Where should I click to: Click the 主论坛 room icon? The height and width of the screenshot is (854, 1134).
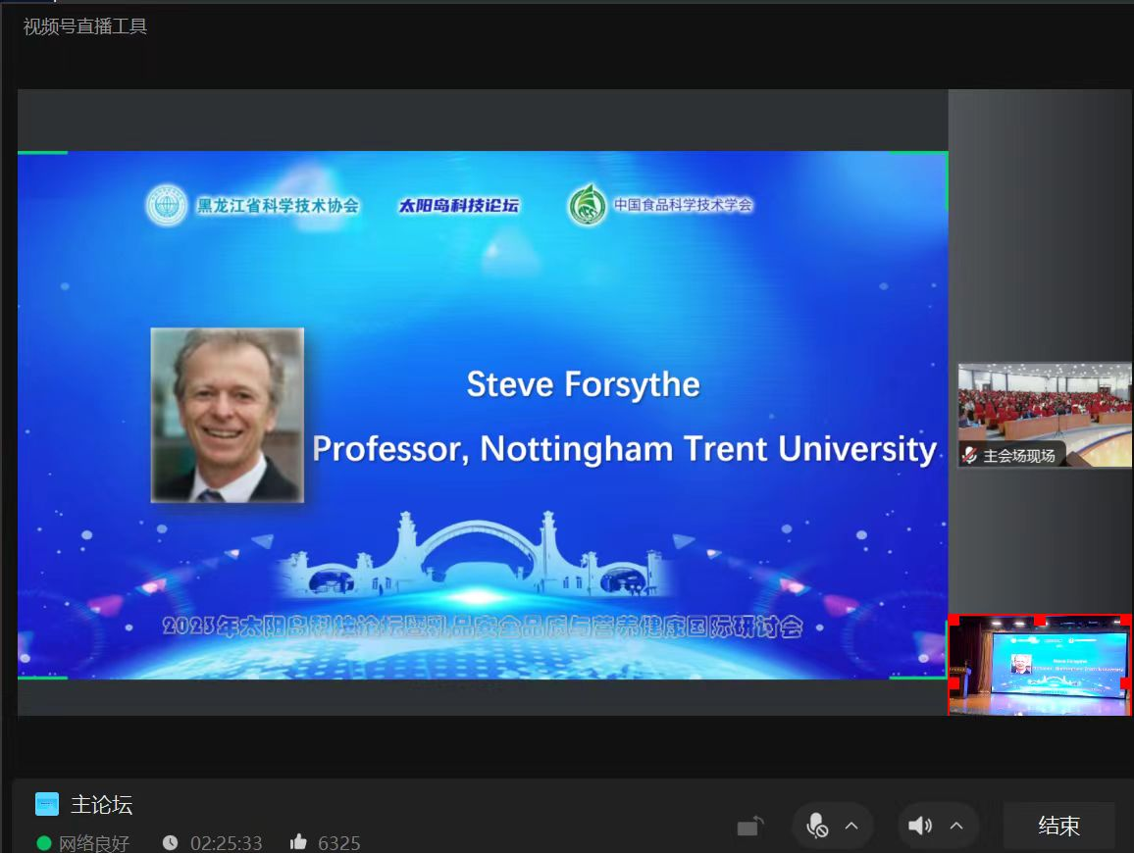tap(47, 804)
